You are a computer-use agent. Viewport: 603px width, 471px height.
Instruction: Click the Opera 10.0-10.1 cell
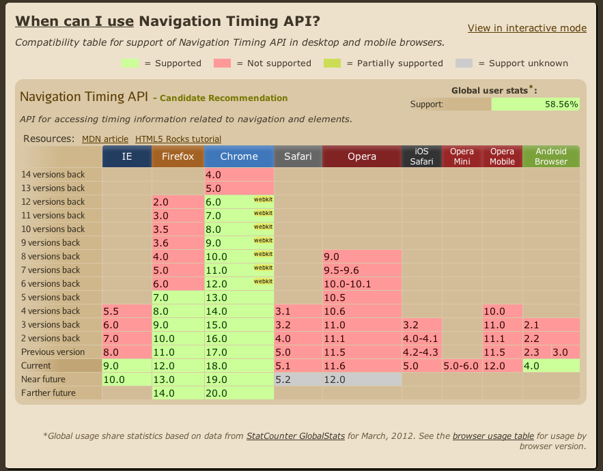[x=362, y=284]
